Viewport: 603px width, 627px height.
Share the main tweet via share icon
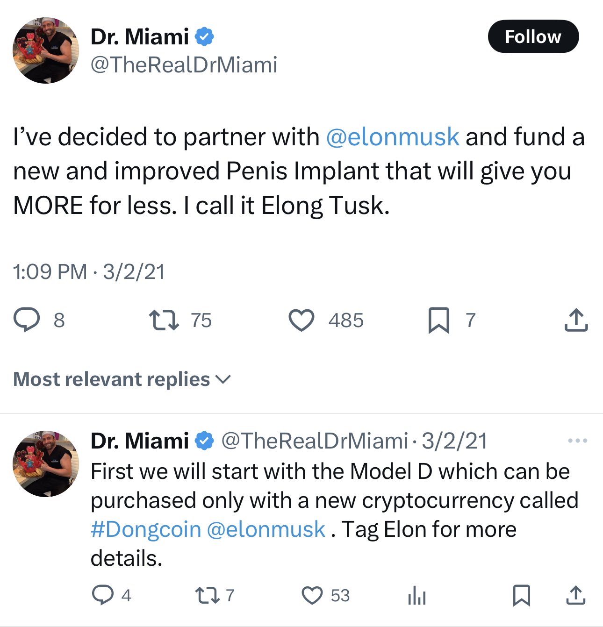coord(576,321)
